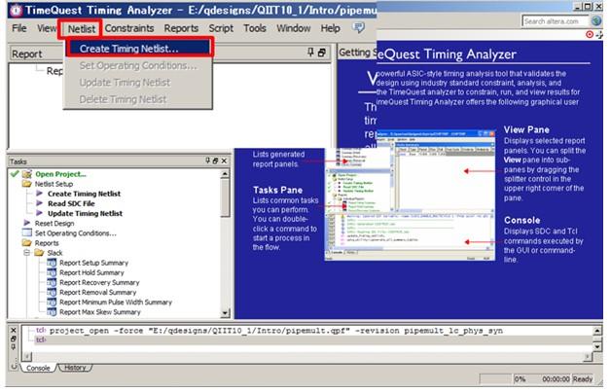Screen dimensions: 611x392
Task: Click the Report Hold Summary icon
Action: pos(52,272)
